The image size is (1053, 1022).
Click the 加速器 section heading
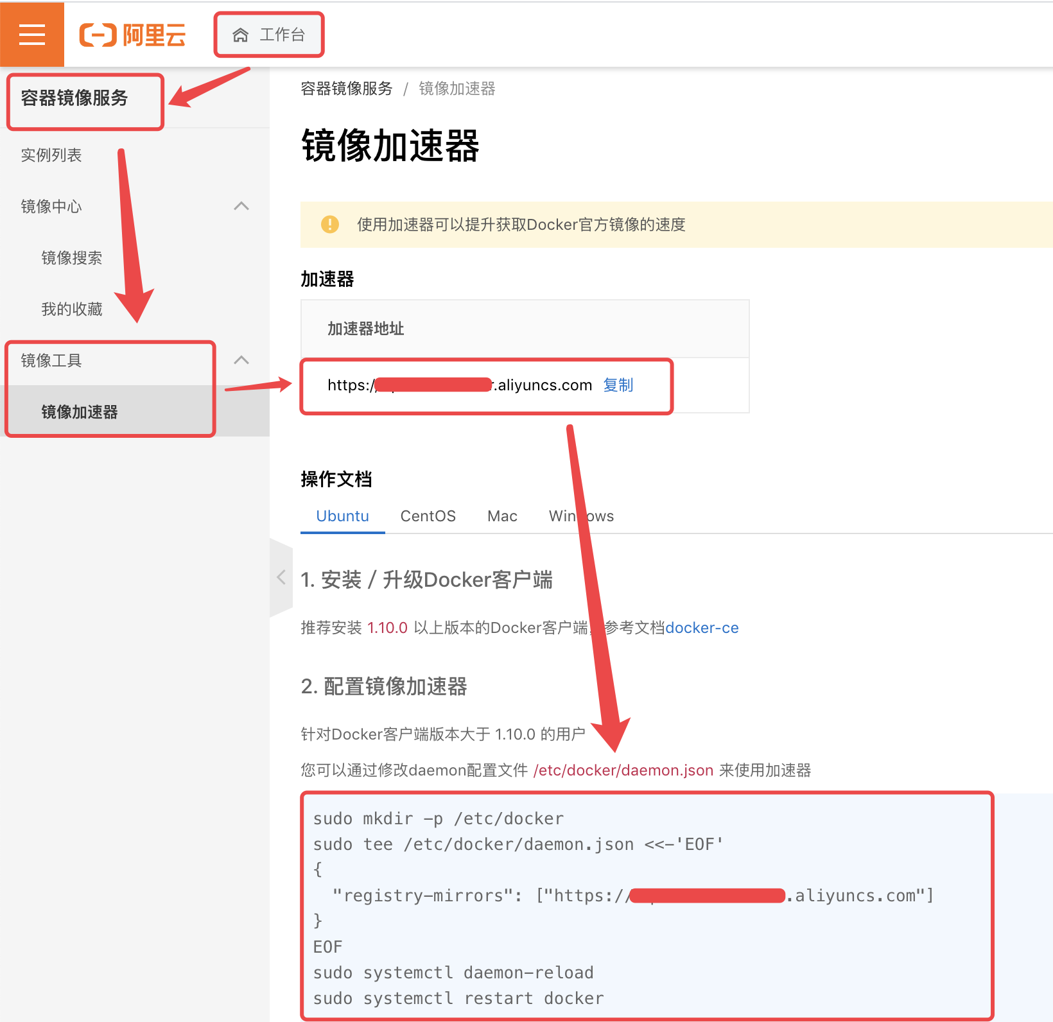(327, 279)
